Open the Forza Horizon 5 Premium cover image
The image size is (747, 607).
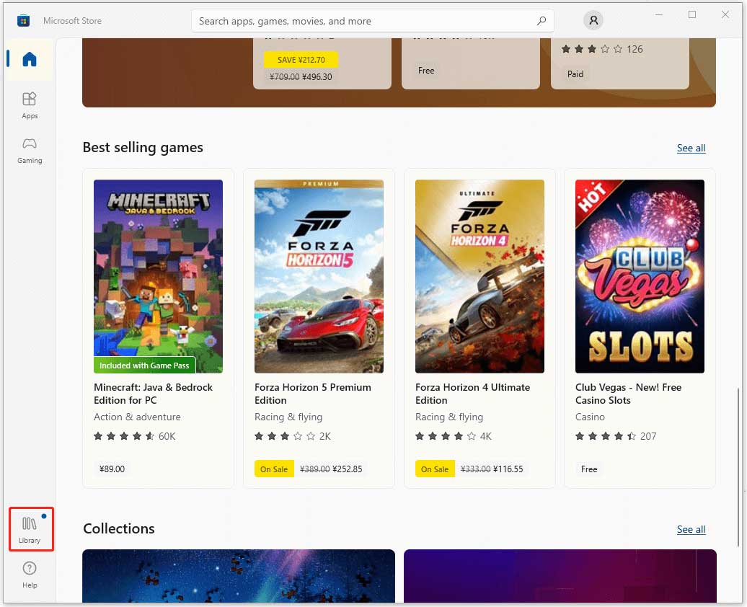coord(319,276)
